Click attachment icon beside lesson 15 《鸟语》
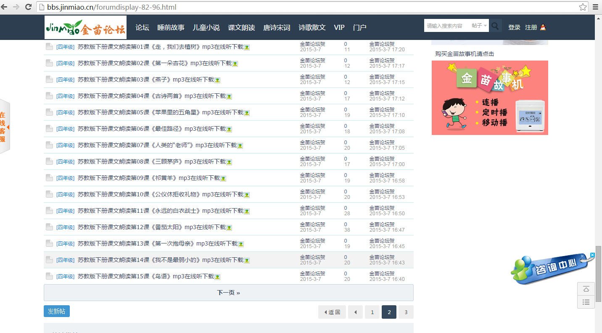This screenshot has width=602, height=333. 218,277
